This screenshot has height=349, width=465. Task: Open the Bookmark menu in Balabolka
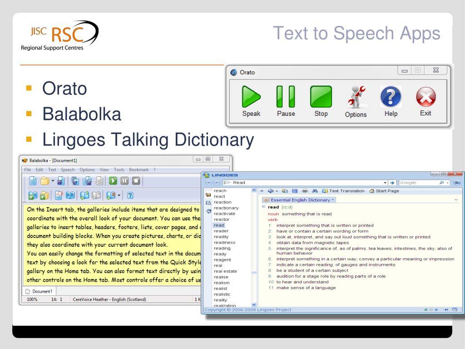[139, 170]
